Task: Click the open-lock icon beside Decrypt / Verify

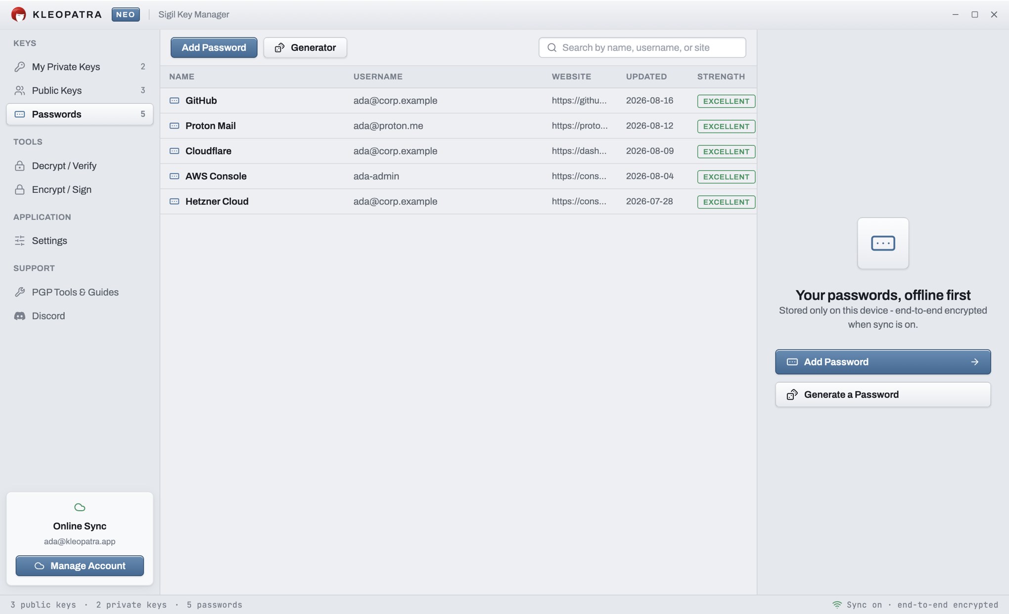Action: click(20, 166)
